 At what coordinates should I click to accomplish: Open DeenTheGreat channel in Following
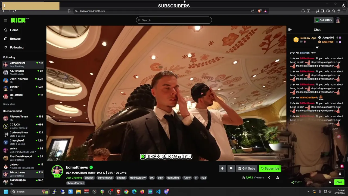(x=23, y=80)
